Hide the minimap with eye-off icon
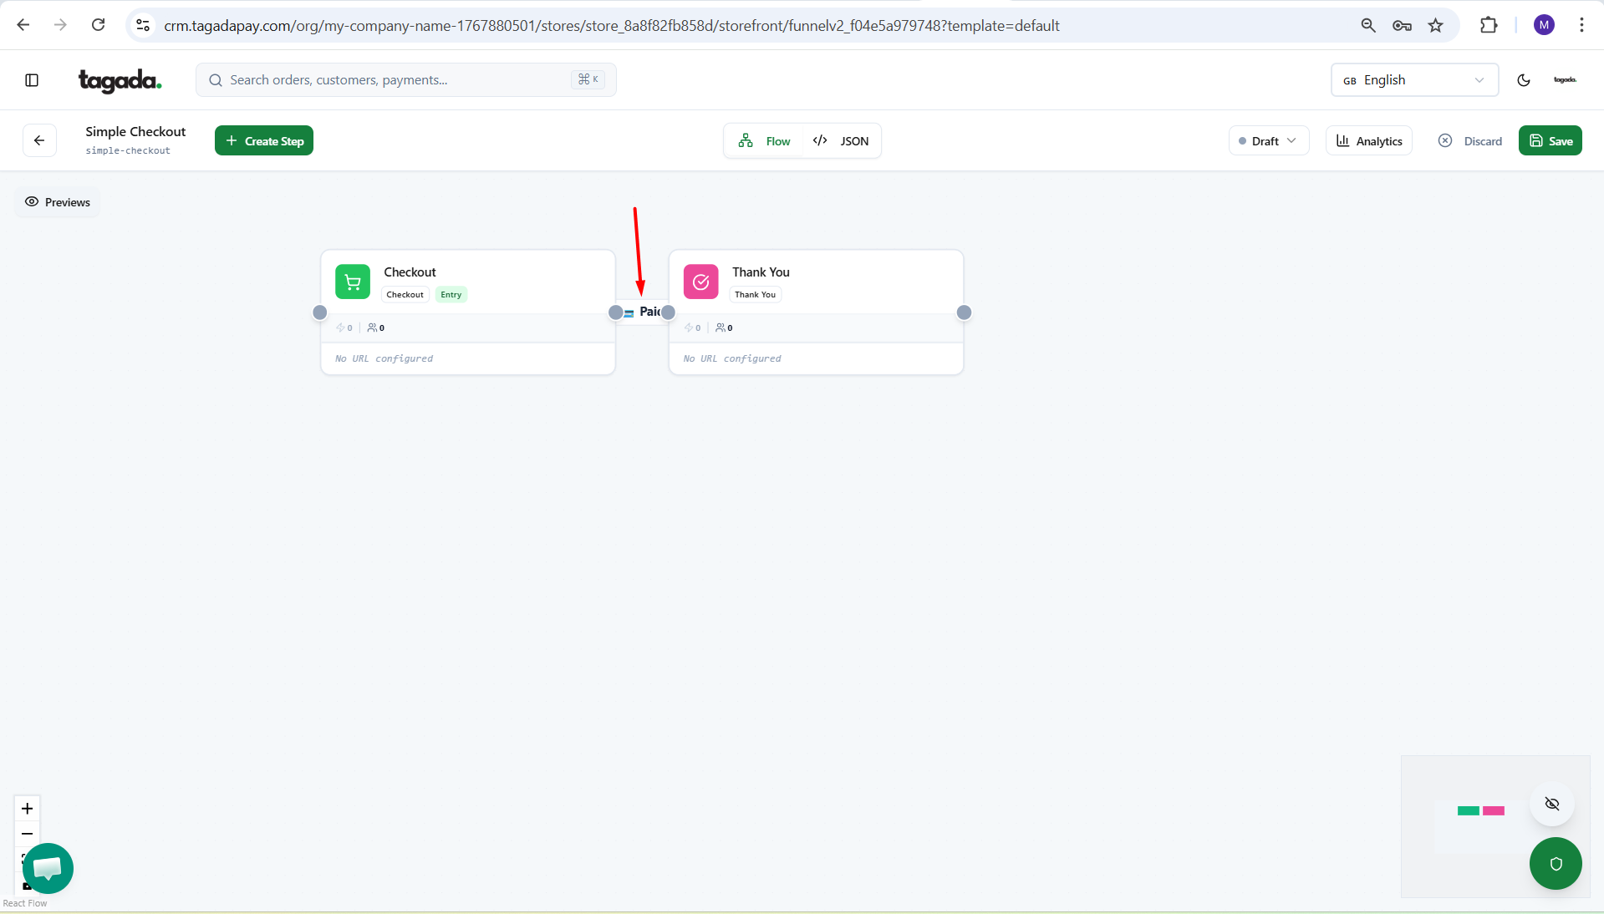This screenshot has height=914, width=1604. [1551, 804]
